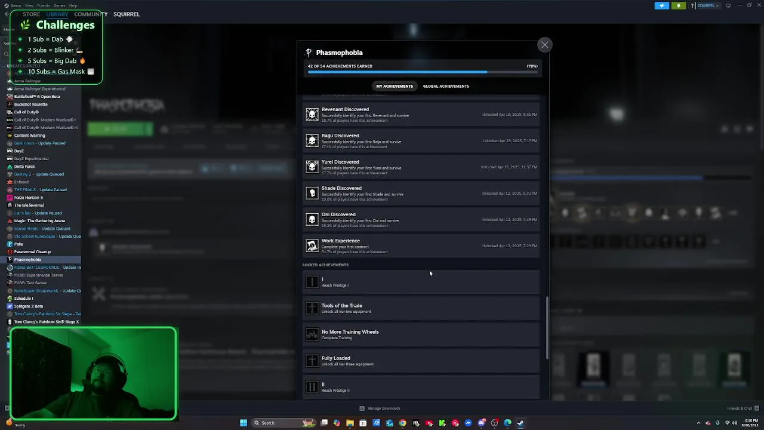
Task: Select Content Warning in library list
Action: 30,135
